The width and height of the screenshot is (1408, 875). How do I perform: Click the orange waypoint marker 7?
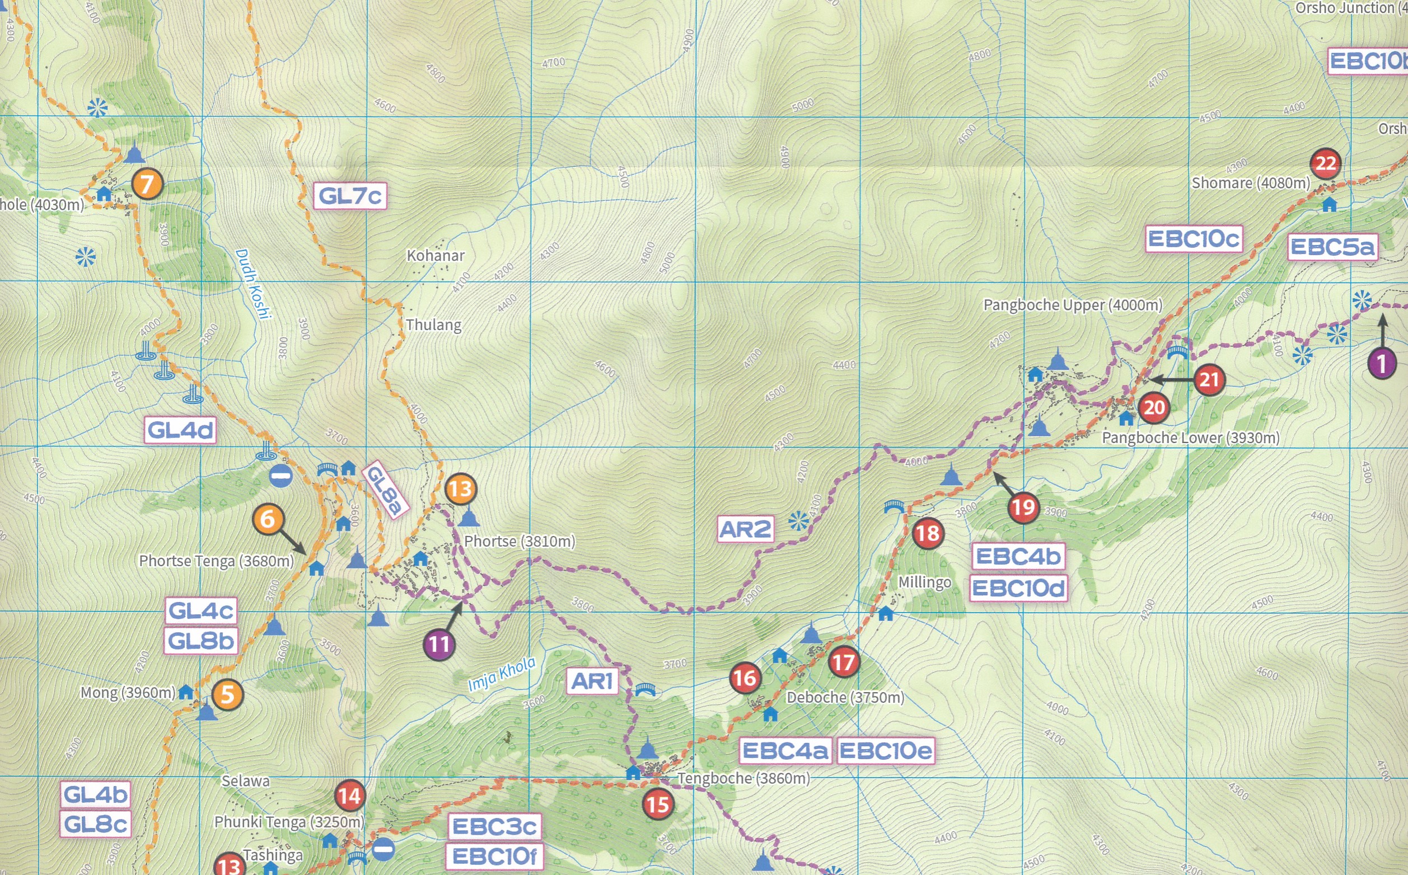click(147, 184)
